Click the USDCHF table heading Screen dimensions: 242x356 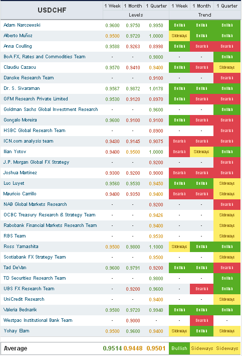(52, 10)
